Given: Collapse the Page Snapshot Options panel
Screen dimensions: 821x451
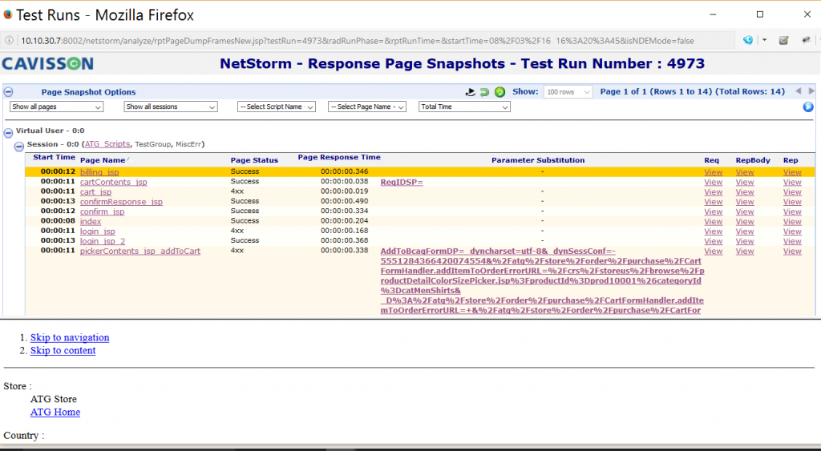Looking at the screenshot, I should (x=8, y=92).
